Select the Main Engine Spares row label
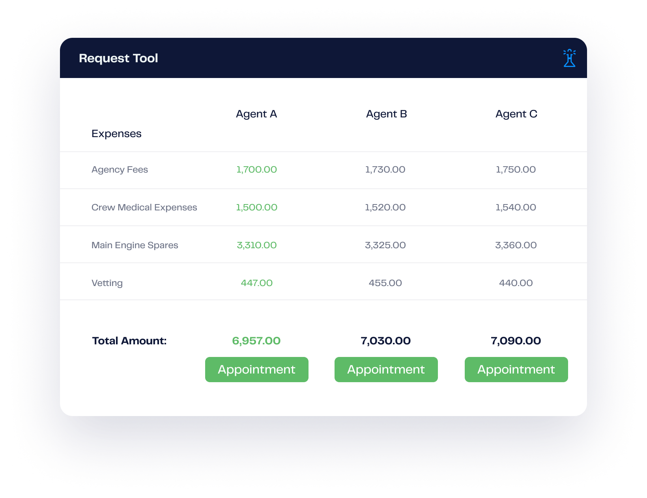647x498 pixels. pyautogui.click(x=135, y=245)
